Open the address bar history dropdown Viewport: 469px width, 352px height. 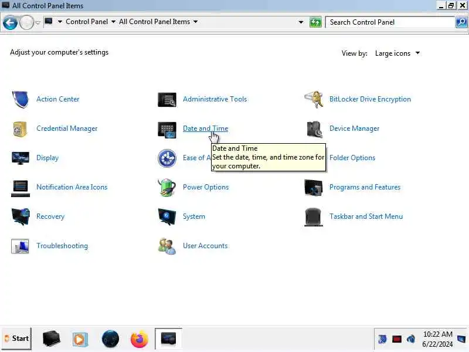[301, 22]
